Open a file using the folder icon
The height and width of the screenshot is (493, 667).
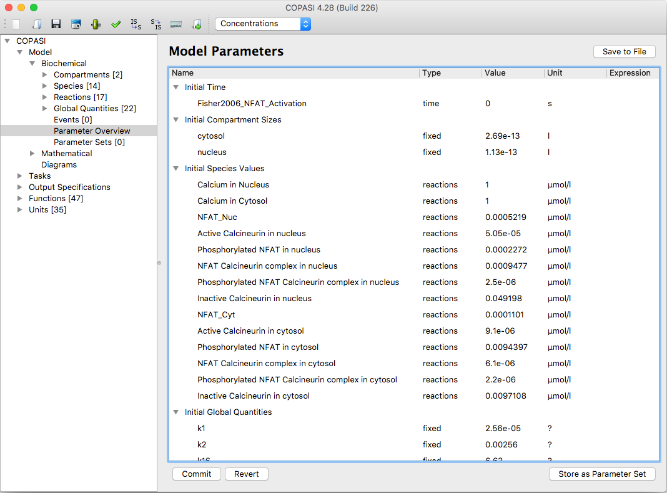(x=37, y=24)
